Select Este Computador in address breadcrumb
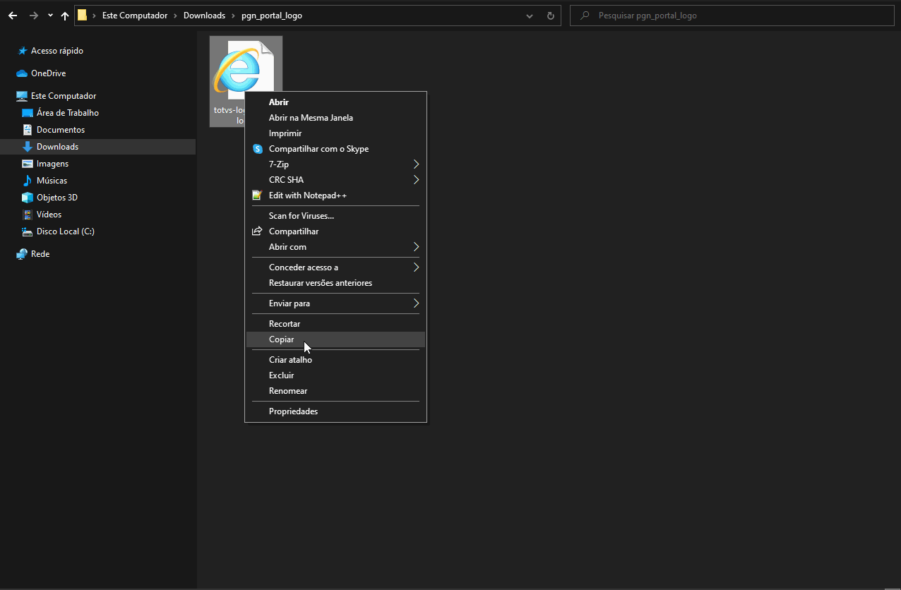The width and height of the screenshot is (901, 590). pos(135,16)
